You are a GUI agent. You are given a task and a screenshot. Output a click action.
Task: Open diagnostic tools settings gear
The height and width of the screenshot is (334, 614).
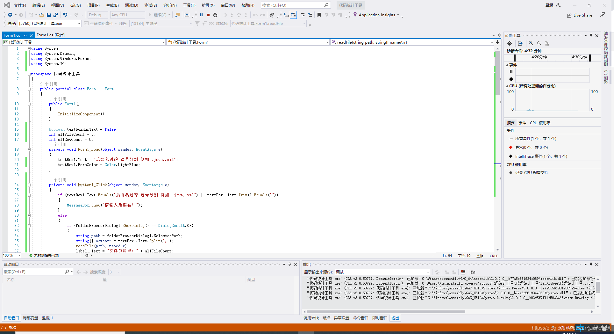tap(510, 43)
